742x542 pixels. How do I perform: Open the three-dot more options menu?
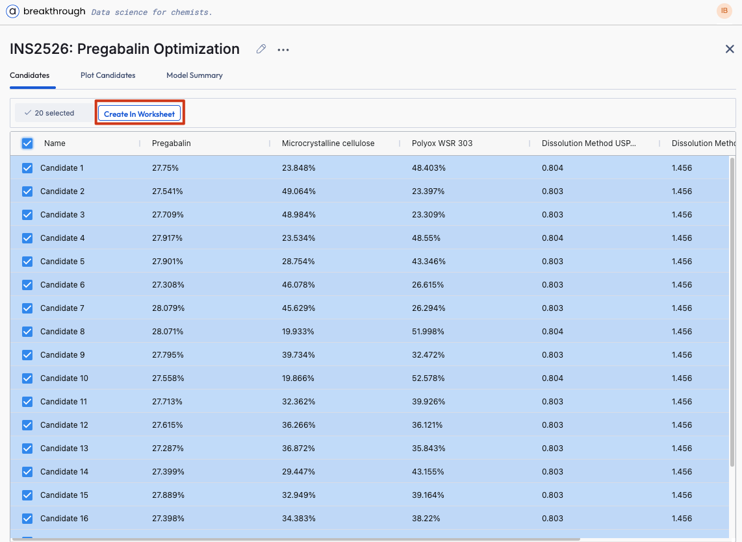point(283,50)
